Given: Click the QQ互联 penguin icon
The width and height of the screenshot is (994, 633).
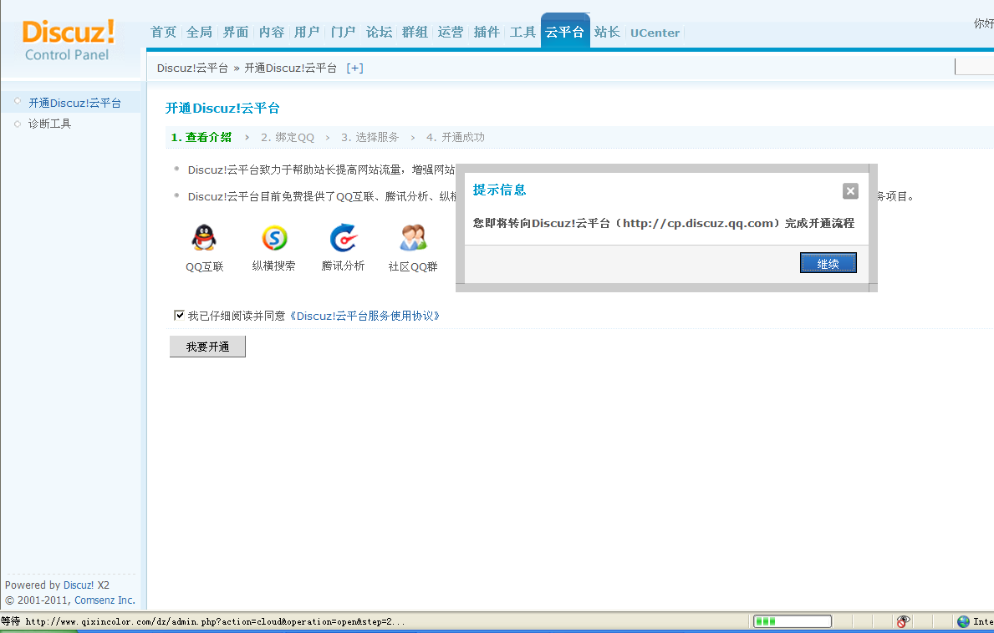Looking at the screenshot, I should click(204, 238).
